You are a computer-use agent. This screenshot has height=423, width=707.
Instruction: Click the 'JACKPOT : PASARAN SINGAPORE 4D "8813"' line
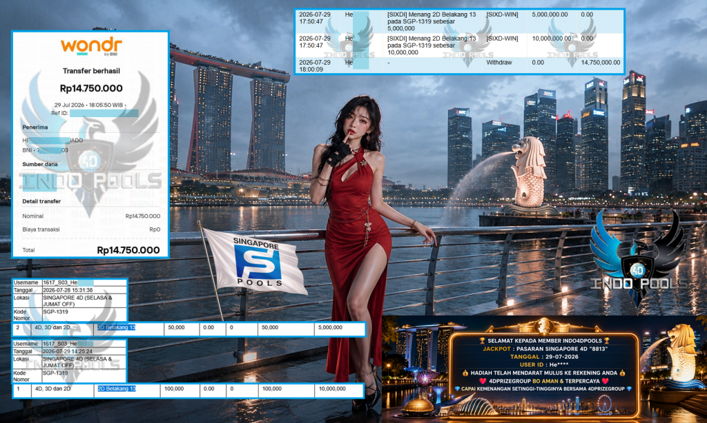545,349
